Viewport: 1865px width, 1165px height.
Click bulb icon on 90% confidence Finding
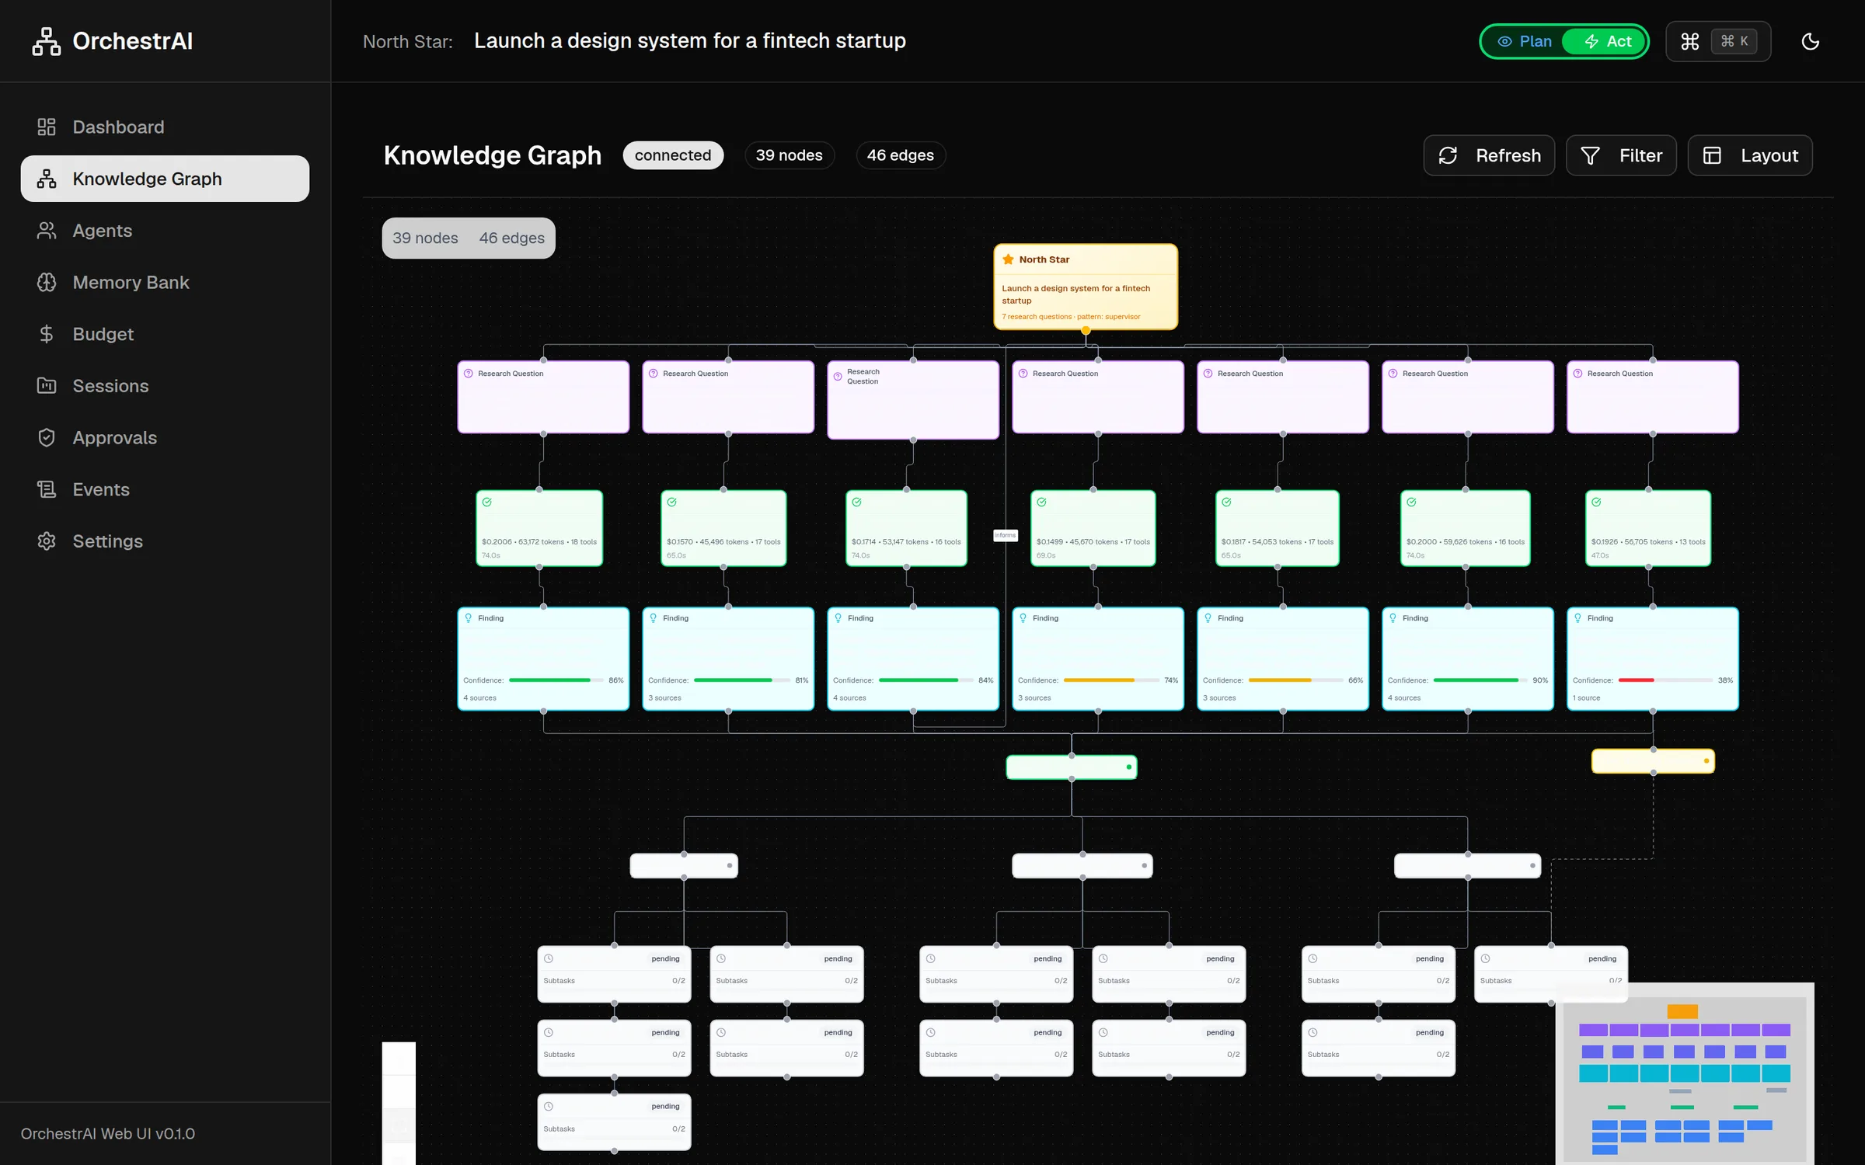click(1393, 618)
